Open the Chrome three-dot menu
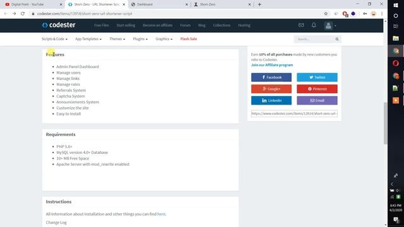The image size is (404, 227). [382, 14]
